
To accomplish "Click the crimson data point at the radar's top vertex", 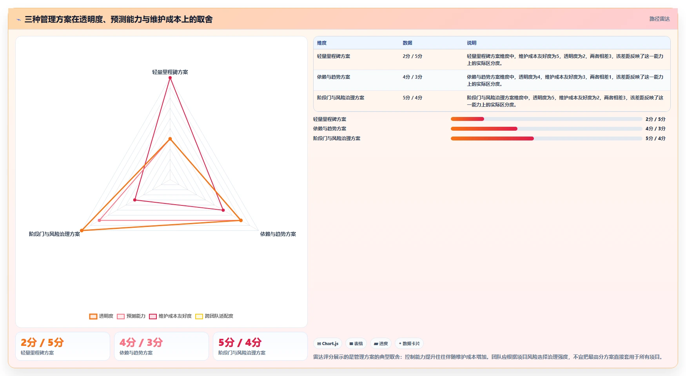I will pos(170,78).
